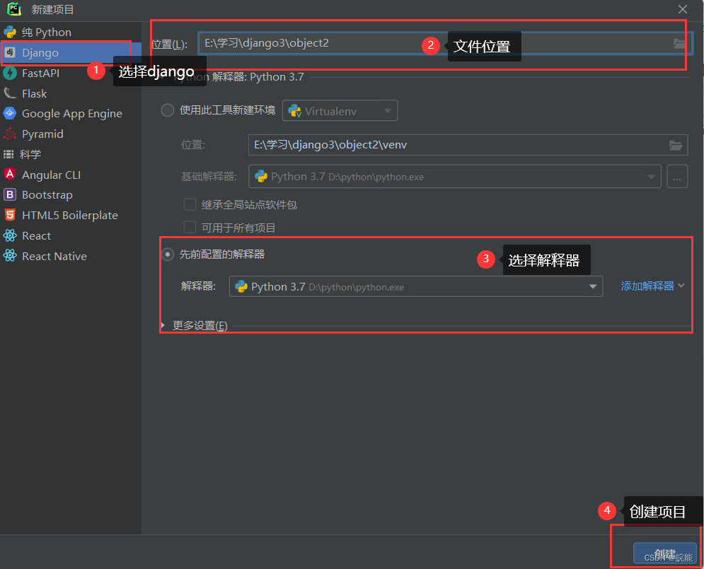Select 先前配置的解释器 radio button
Image resolution: width=704 pixels, height=569 pixels.
(x=168, y=254)
